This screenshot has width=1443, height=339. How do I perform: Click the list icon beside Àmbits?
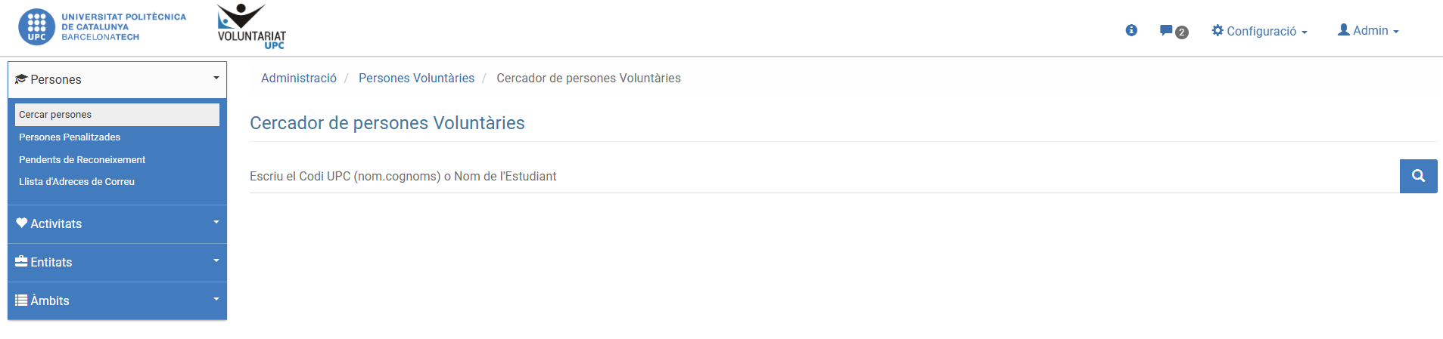point(21,300)
